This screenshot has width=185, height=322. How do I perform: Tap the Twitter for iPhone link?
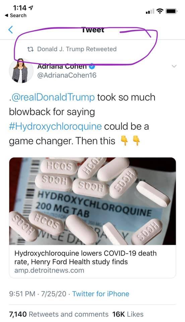coord(101,294)
